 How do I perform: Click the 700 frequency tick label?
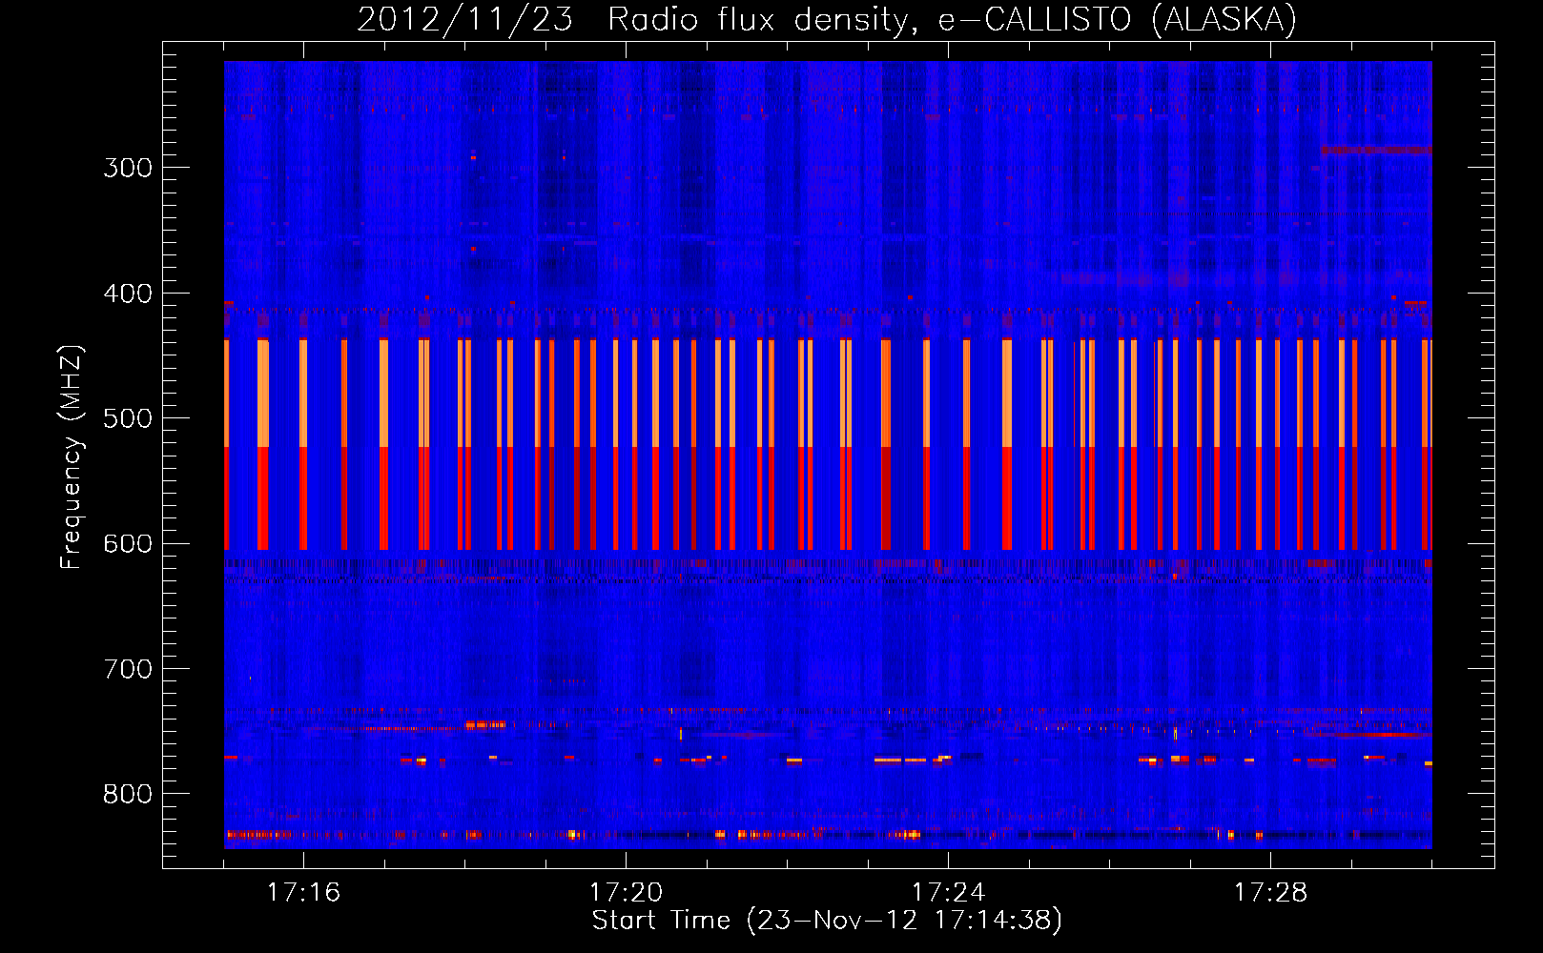click(128, 669)
